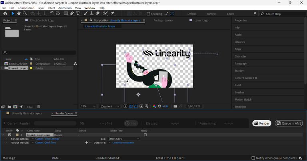
Task: Select the Pen tool
Action: [72, 14]
